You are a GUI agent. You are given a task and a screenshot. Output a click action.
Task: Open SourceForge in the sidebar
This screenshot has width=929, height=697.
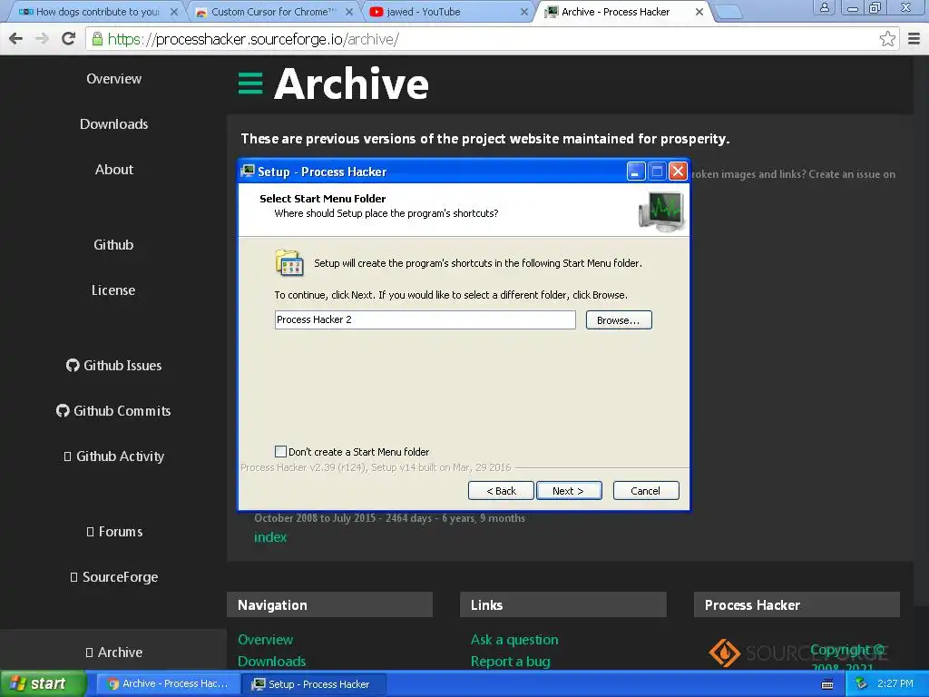click(114, 577)
